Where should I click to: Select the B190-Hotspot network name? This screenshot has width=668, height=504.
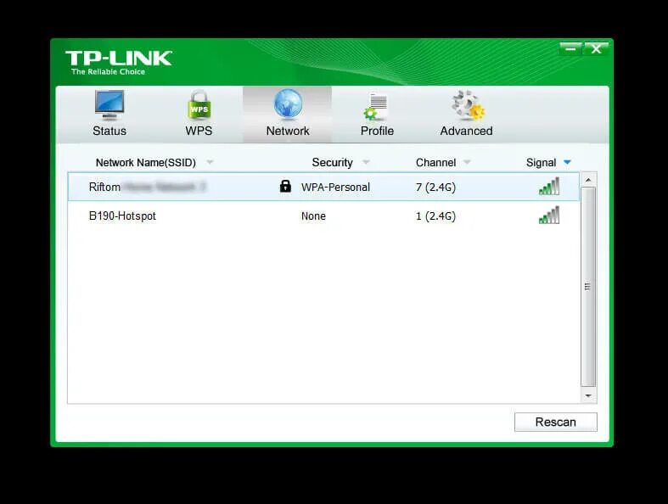click(122, 216)
